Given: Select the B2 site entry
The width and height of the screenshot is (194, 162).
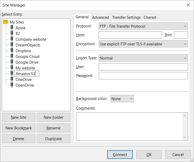Looking at the screenshot, I should point(18,34).
